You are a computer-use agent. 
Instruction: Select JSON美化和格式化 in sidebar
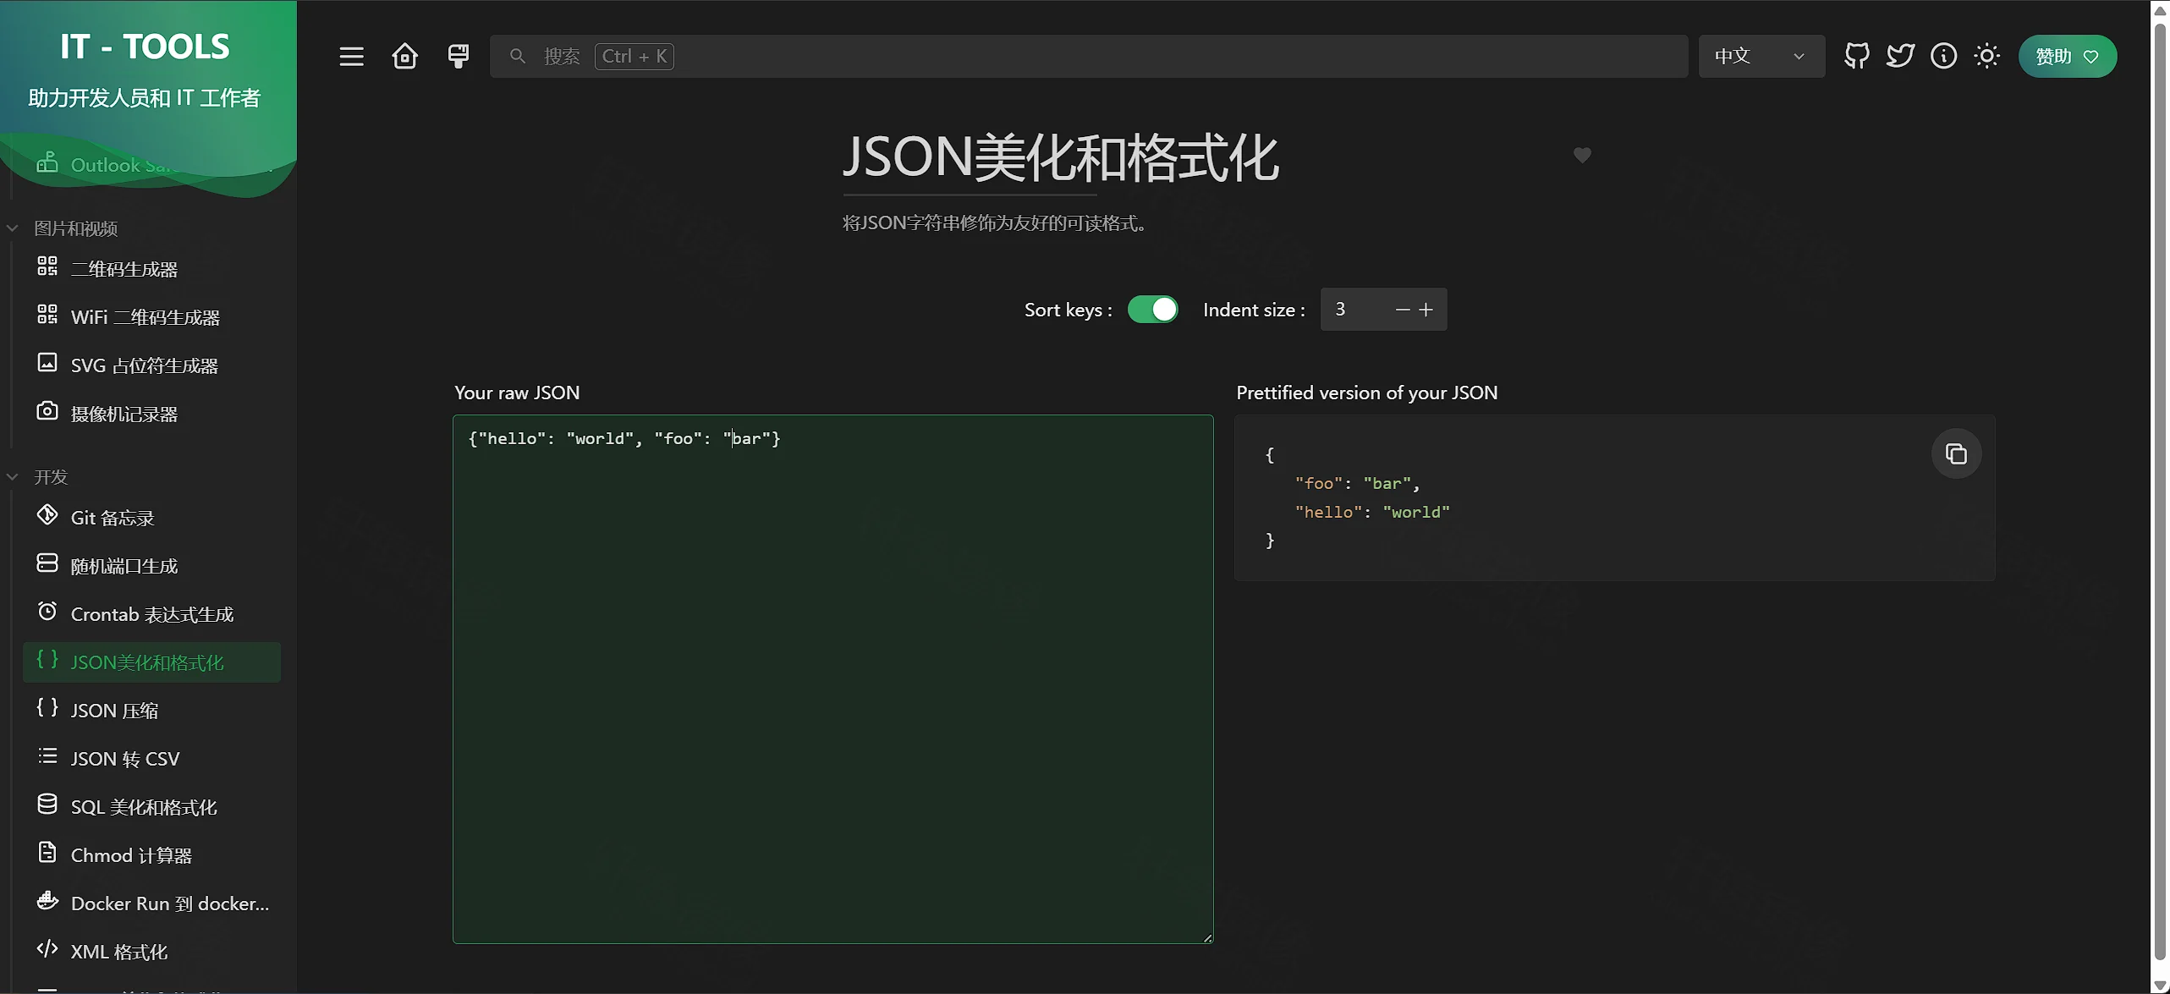click(152, 662)
